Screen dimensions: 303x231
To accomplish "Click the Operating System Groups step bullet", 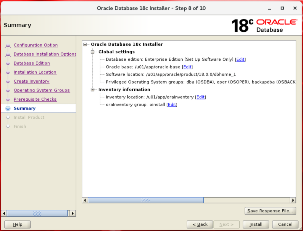I will pyautogui.click(x=8, y=91).
